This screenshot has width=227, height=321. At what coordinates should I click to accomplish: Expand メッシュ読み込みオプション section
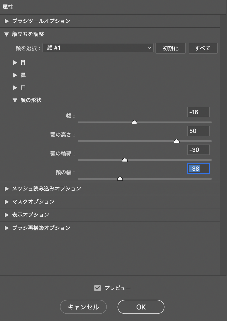7,189
